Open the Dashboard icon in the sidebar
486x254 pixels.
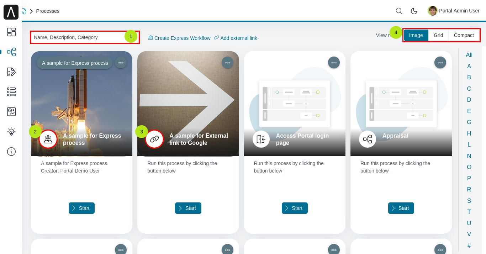[11, 32]
